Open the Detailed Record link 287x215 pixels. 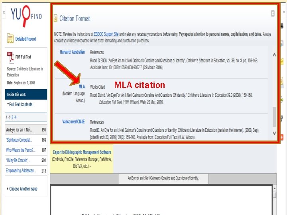pos(26,39)
